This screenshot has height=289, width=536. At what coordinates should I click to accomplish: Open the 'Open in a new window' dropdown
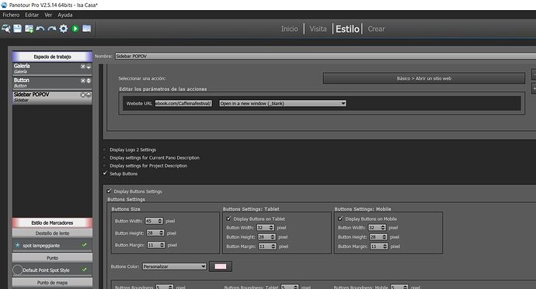click(x=282, y=103)
